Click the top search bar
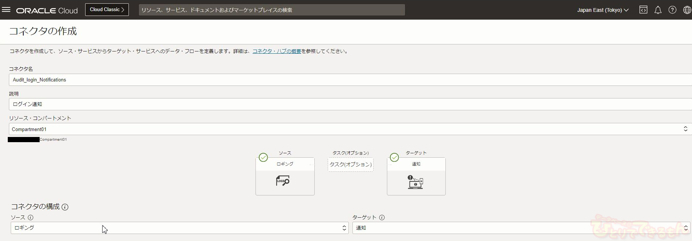This screenshot has width=692, height=241. point(271,10)
